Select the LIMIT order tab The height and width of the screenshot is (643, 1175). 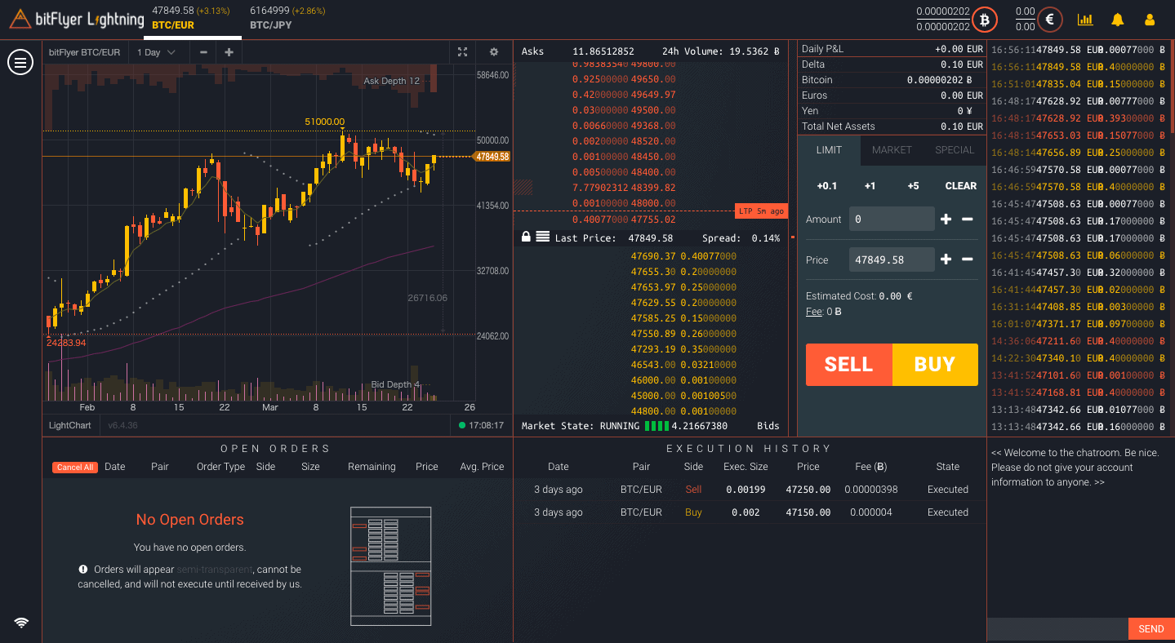pyautogui.click(x=829, y=150)
